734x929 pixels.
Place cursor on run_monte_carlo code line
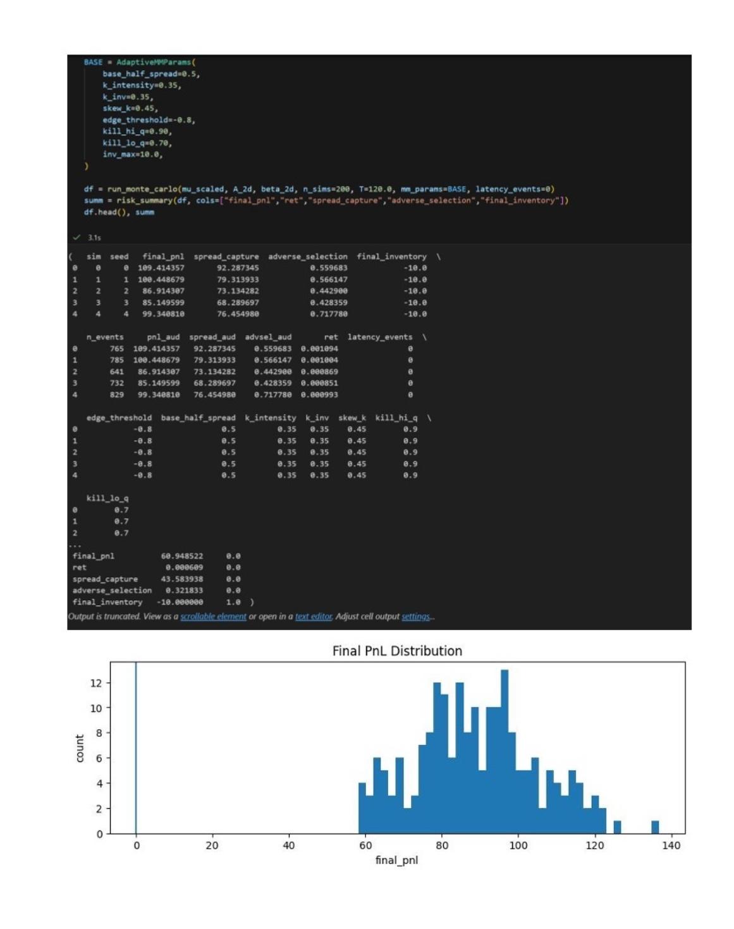click(319, 189)
